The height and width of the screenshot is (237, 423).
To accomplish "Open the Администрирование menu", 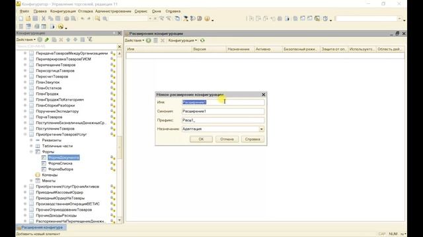I will point(113,11).
